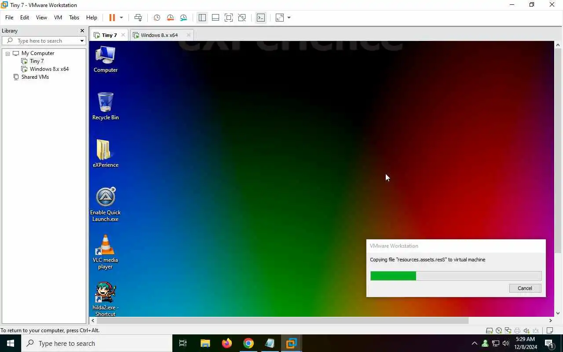This screenshot has height=352, width=563.
Task: Open the Windows Start menu
Action: [x=11, y=343]
